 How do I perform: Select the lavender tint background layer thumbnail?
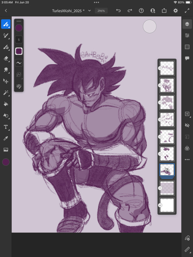point(167,188)
